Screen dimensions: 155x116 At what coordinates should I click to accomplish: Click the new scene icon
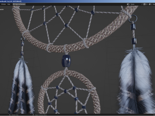pyautogui.click(x=144, y=4)
